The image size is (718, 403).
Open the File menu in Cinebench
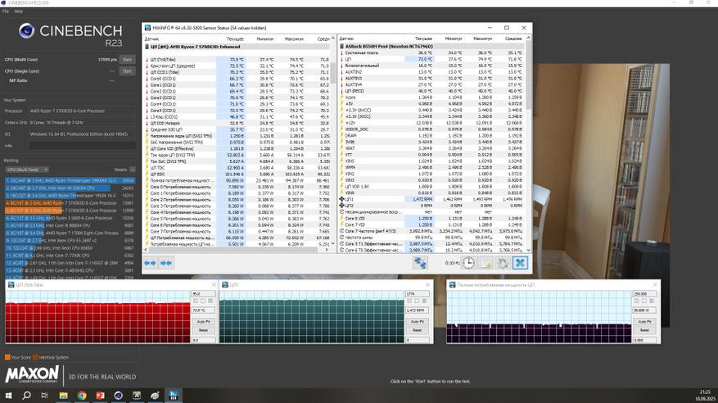[5, 11]
